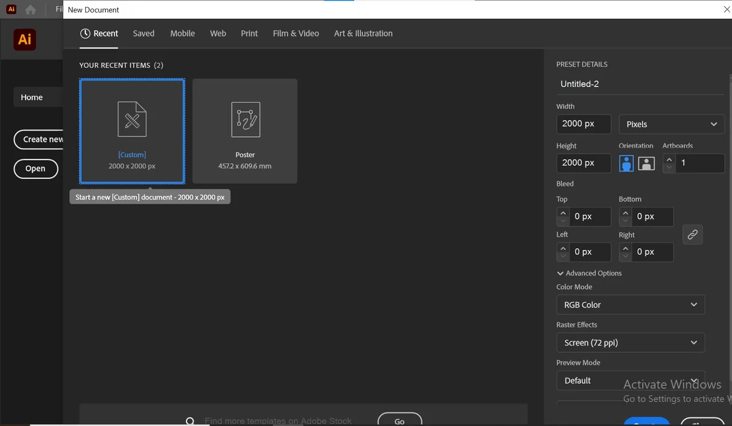Close the New Document dialog
732x426 pixels.
pos(727,9)
